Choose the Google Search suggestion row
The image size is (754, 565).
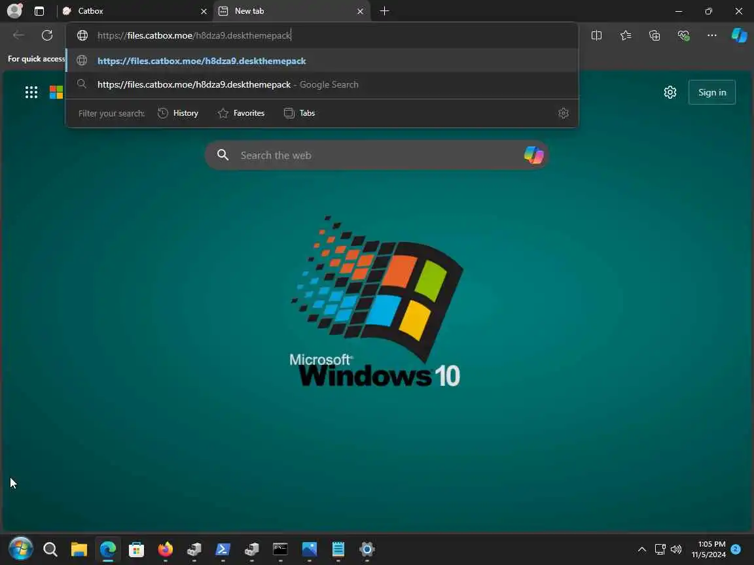pyautogui.click(x=322, y=84)
